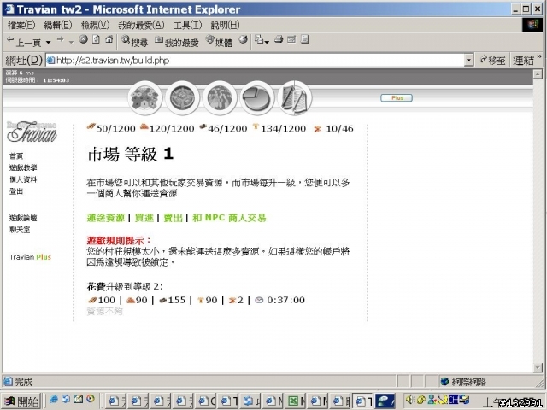The height and width of the screenshot is (410, 547).
Task: Expand the 連結 links toolbar chevron
Action: click(x=539, y=57)
